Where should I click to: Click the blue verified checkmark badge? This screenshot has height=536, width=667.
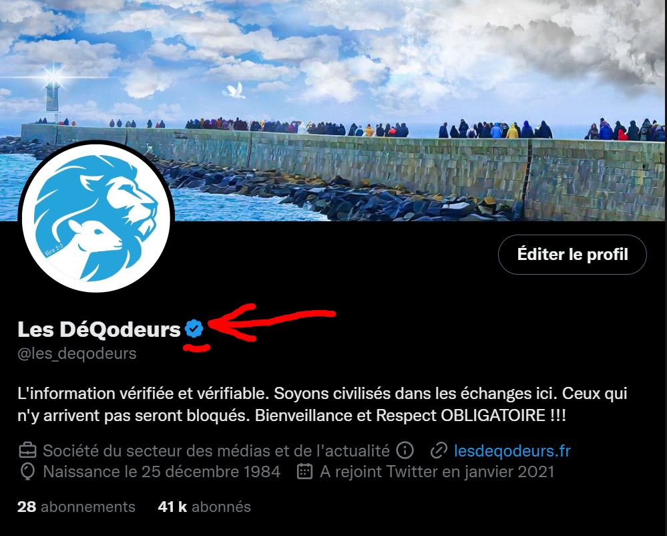tap(194, 329)
